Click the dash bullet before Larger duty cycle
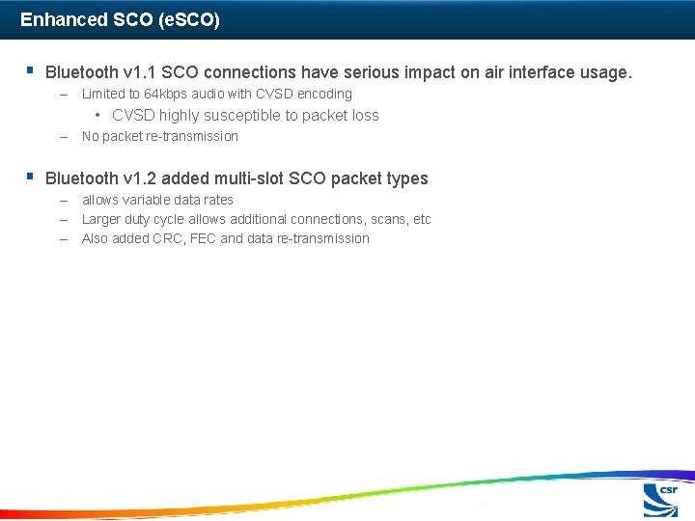This screenshot has width=695, height=521. [x=64, y=220]
